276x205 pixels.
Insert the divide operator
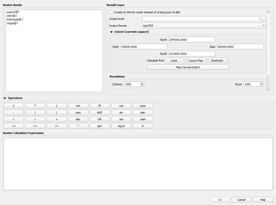[35, 112]
